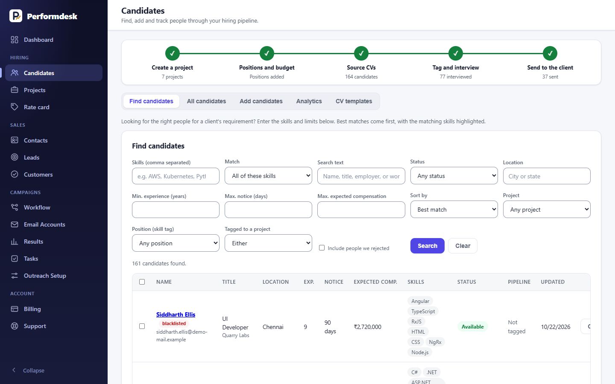
Task: Click the Location city or state field
Action: [547, 176]
